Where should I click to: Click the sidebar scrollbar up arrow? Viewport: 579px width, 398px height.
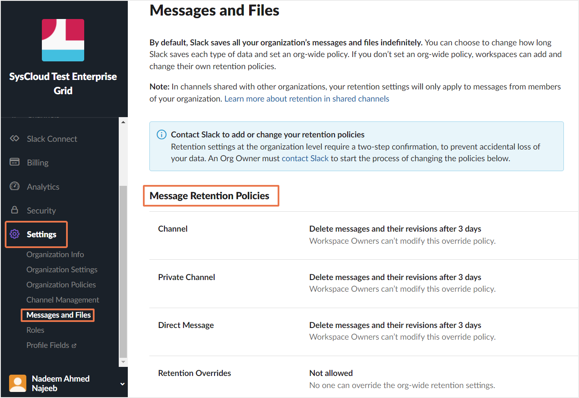coord(123,122)
